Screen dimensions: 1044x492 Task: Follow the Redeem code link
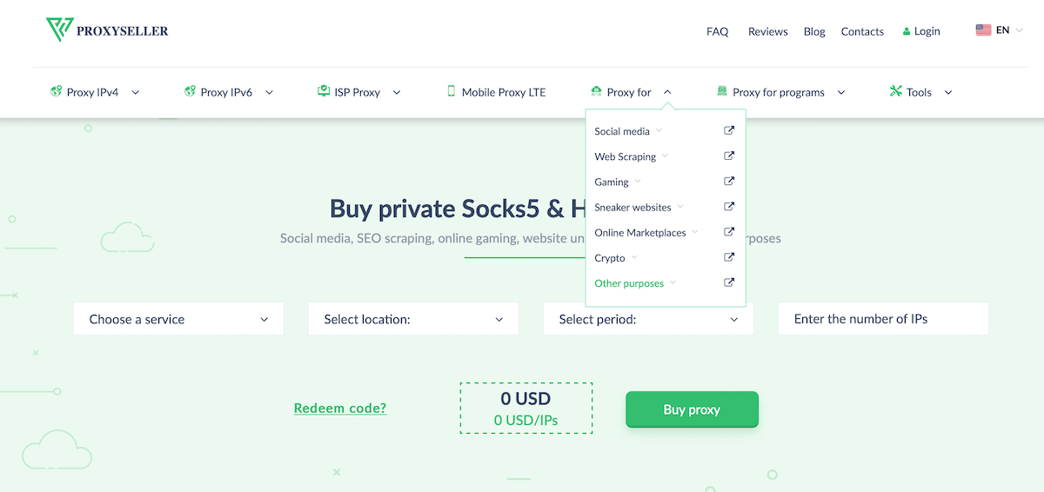pyautogui.click(x=340, y=409)
